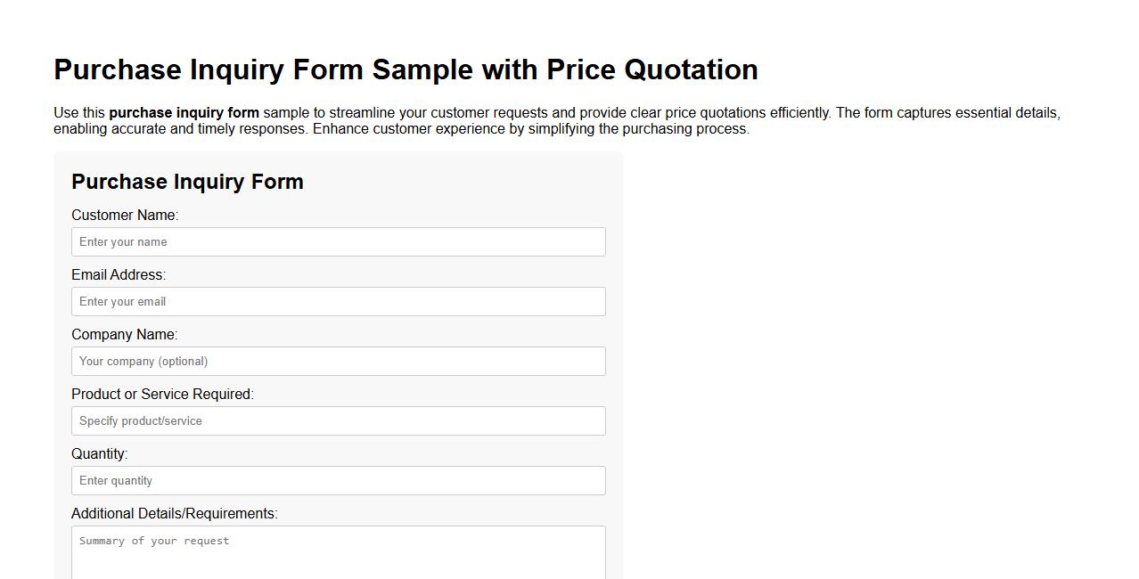The height and width of the screenshot is (579, 1139).
Task: Click the Purchase Inquiry Form heading
Action: click(x=187, y=182)
